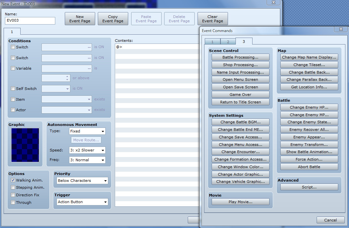Screen dimensions: 349x228
Task: Insert the Game Over command
Action: [240, 95]
